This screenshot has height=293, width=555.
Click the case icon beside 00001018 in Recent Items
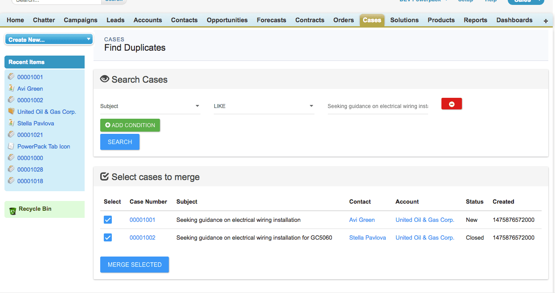click(x=11, y=181)
